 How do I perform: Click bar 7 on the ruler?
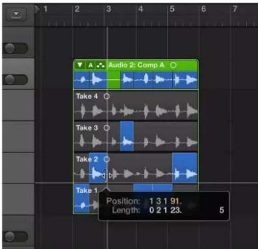coord(235,9)
